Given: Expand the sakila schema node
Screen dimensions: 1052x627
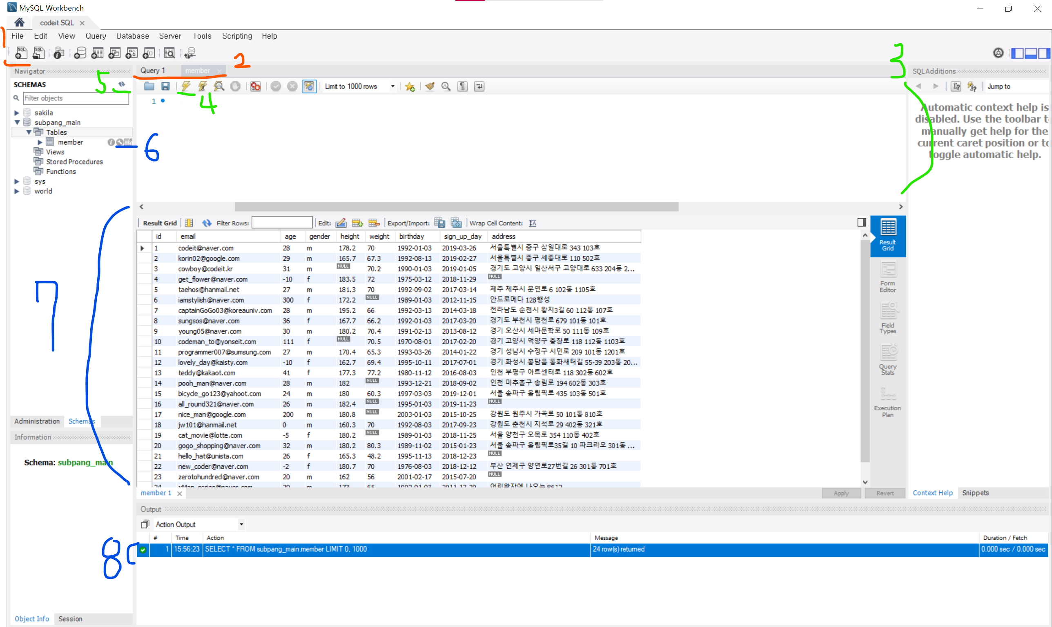Looking at the screenshot, I should tap(16, 113).
